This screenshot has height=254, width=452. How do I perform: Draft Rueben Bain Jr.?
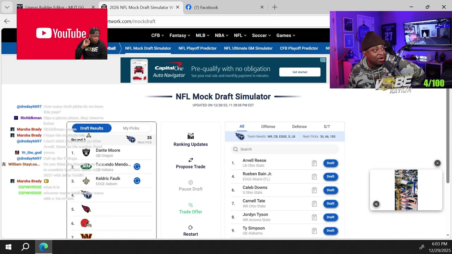(x=331, y=176)
